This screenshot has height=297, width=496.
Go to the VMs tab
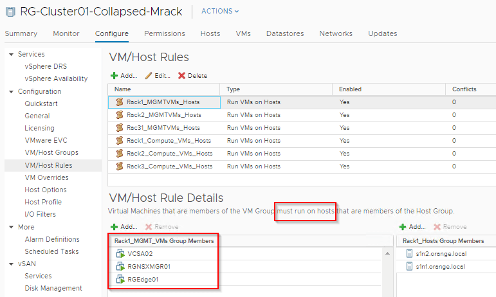[x=243, y=33]
